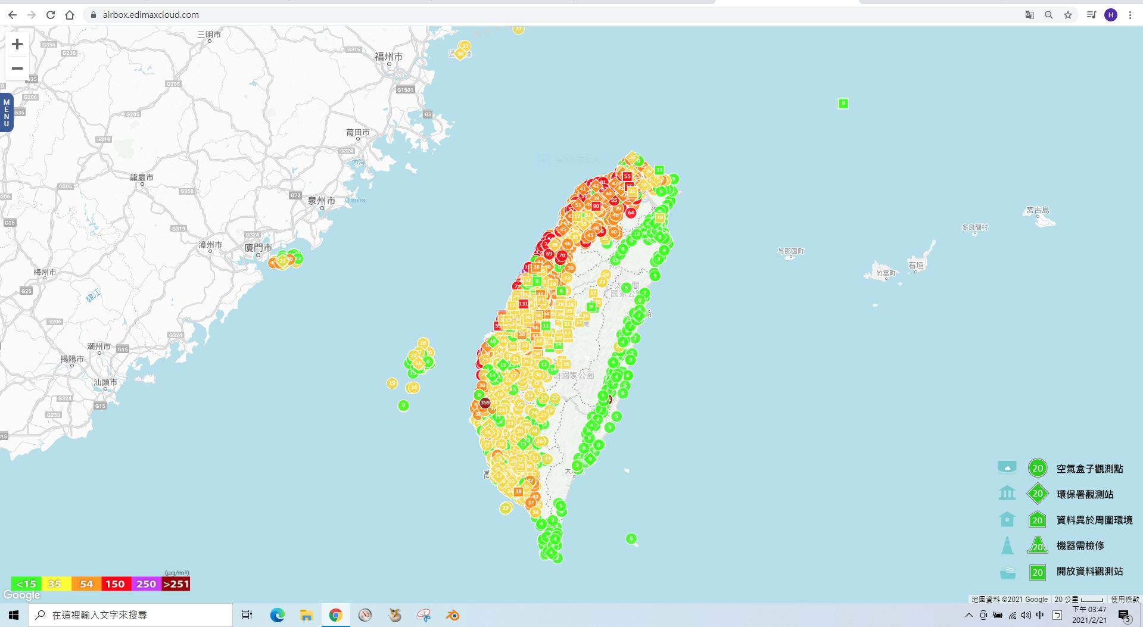This screenshot has width=1143, height=627.
Task: Open Blender from the taskbar
Action: pyautogui.click(x=453, y=615)
